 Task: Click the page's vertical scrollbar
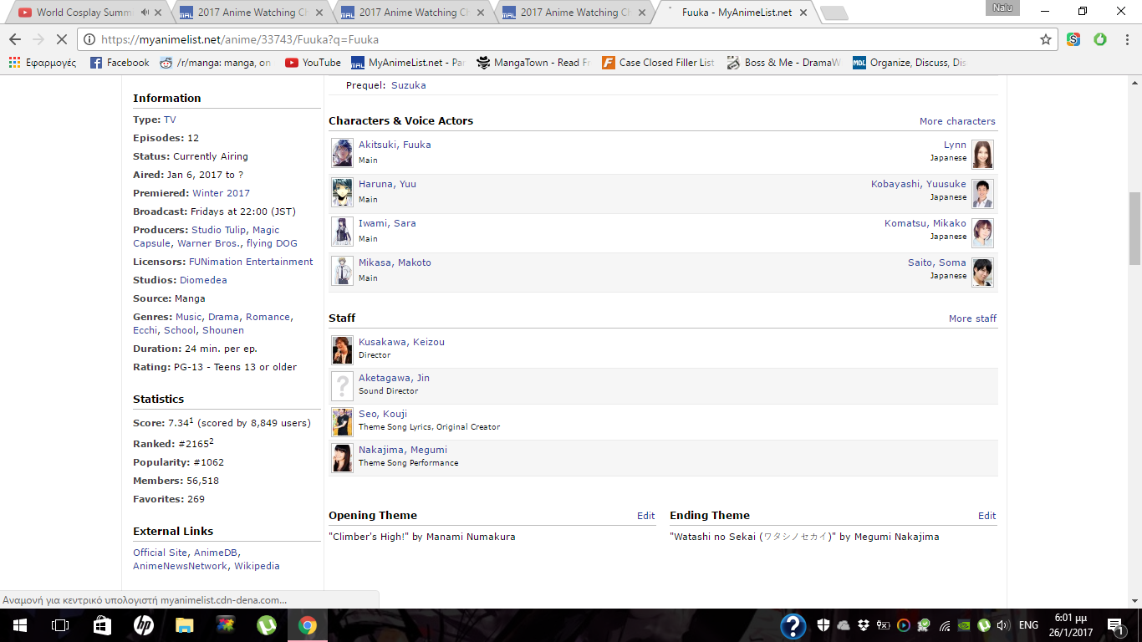[1134, 228]
